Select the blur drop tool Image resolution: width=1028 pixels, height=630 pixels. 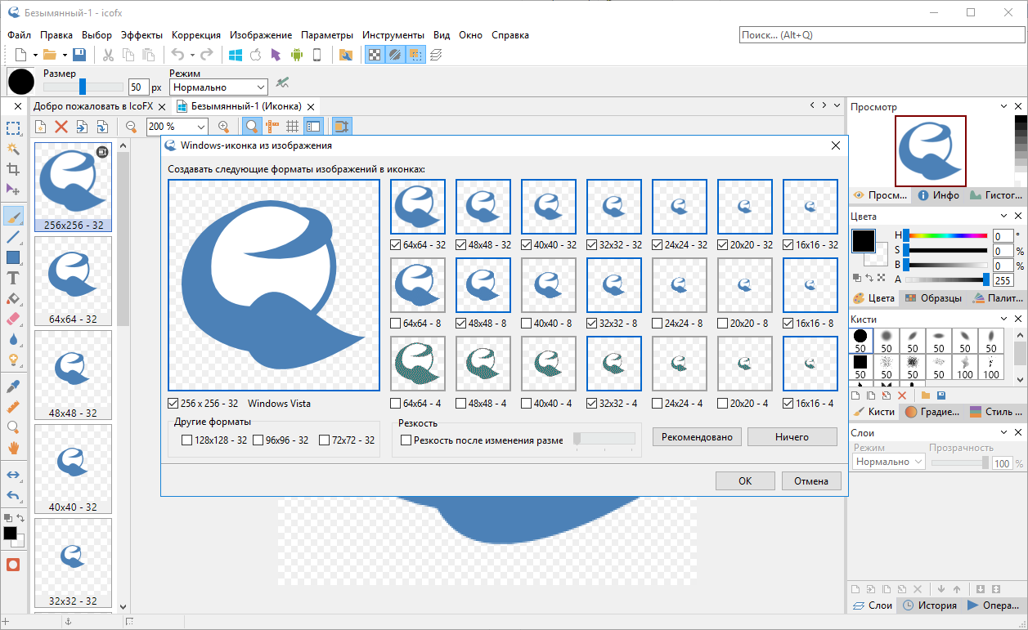coord(13,339)
